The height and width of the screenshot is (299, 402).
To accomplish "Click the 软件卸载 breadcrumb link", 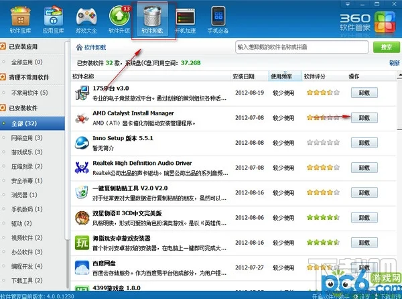I will [x=95, y=48].
